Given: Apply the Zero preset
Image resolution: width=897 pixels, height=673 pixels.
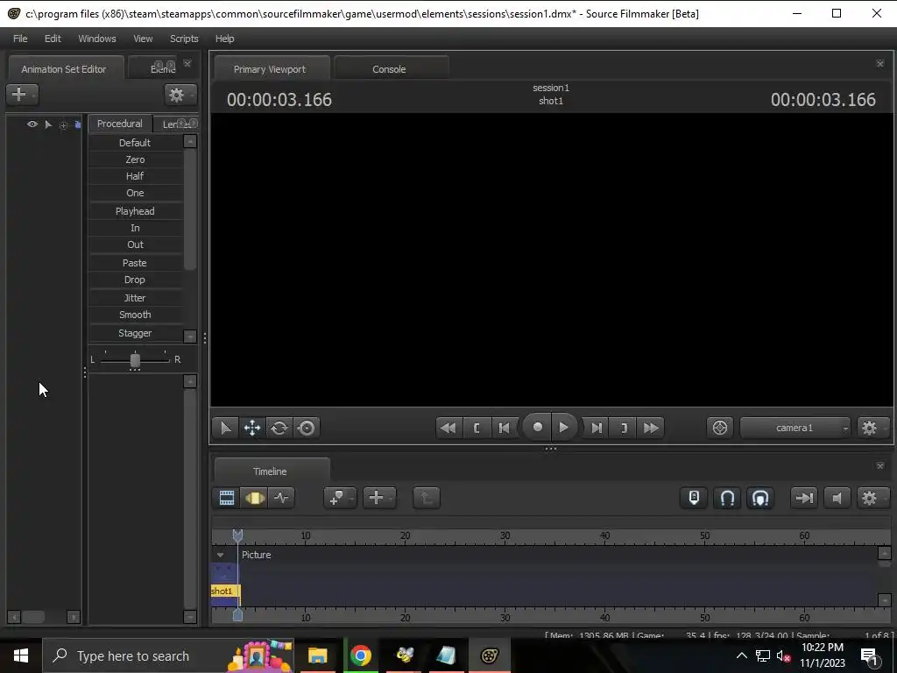Looking at the screenshot, I should click(135, 159).
